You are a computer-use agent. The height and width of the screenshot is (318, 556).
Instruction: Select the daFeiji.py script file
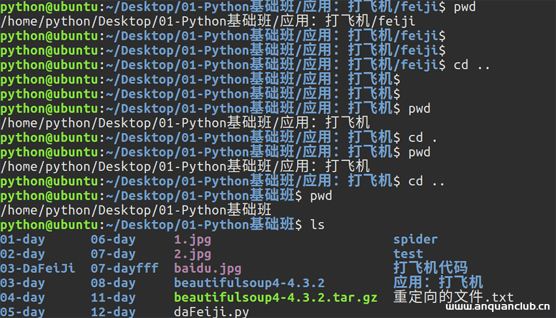pos(211,312)
